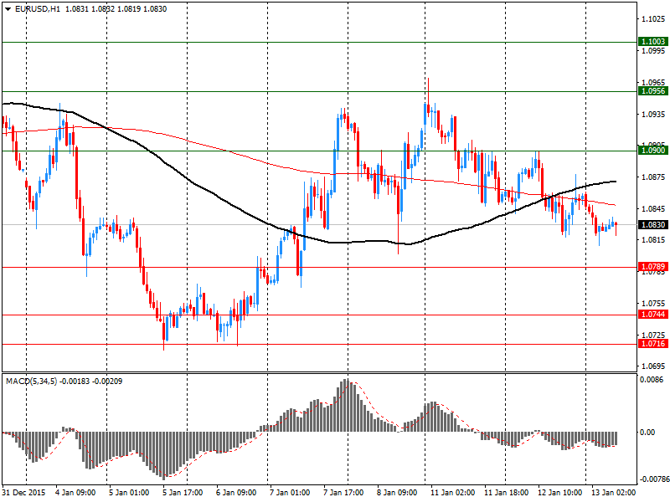Viewport: 670px width, 502px height.
Task: Click the 1.0695 price scale value
Action: 654,366
